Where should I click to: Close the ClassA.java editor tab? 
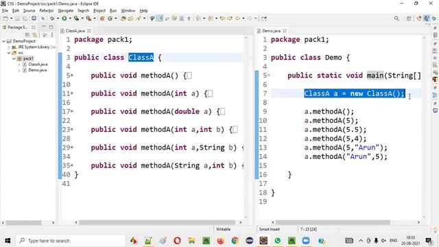(89, 31)
